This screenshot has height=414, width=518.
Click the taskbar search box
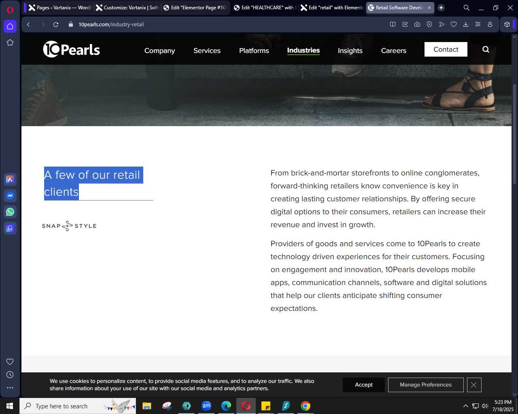point(78,406)
